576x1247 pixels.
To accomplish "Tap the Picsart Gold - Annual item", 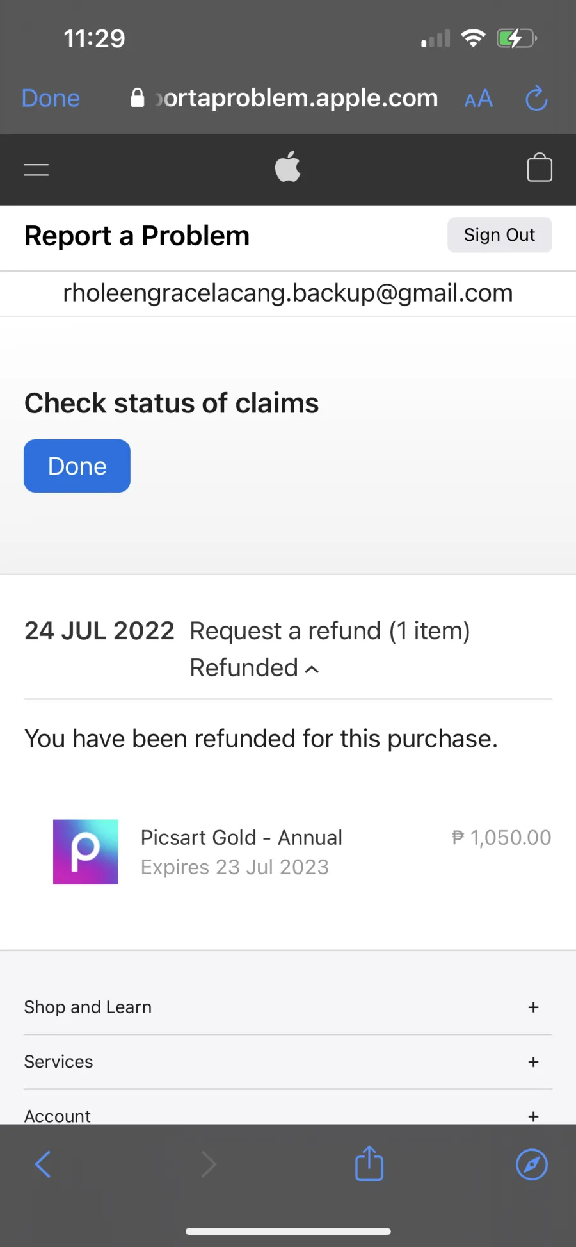I will coord(241,838).
